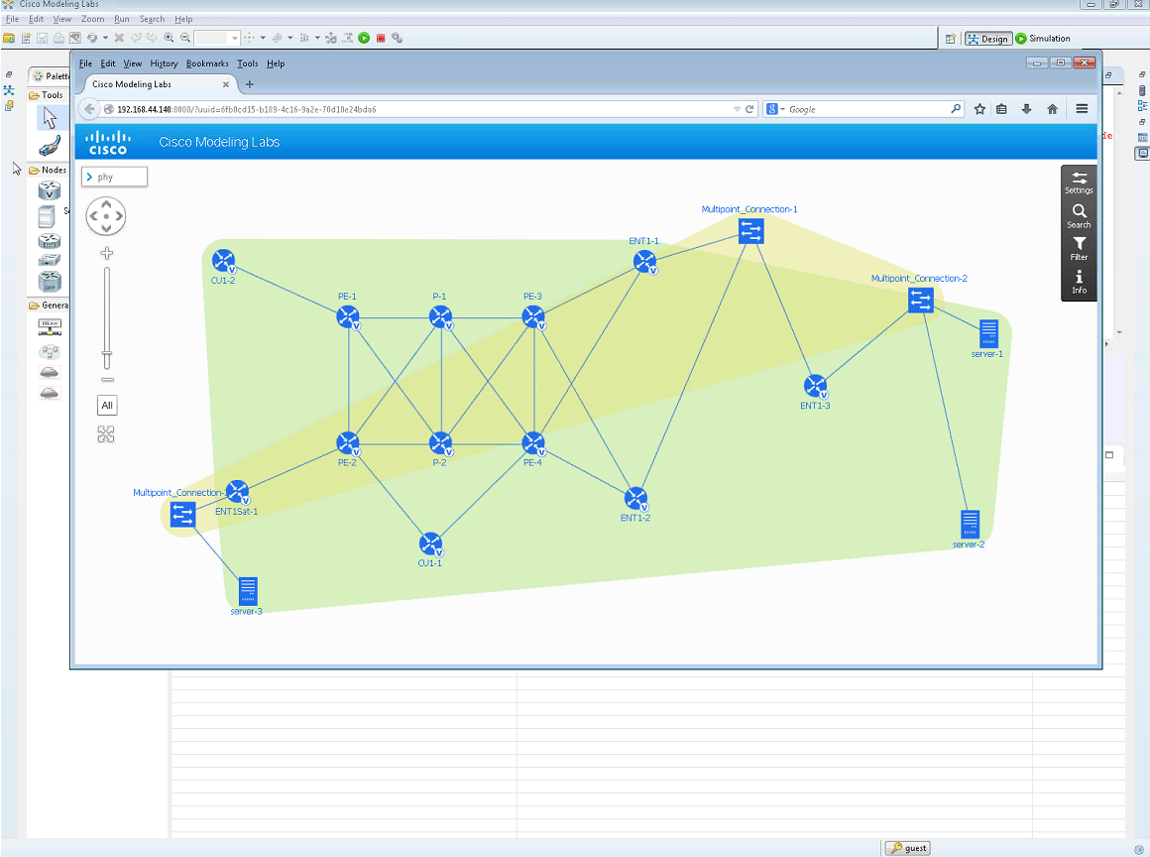
Task: Open the Search menu in Cisco Modeling Labs
Action: pos(152,19)
